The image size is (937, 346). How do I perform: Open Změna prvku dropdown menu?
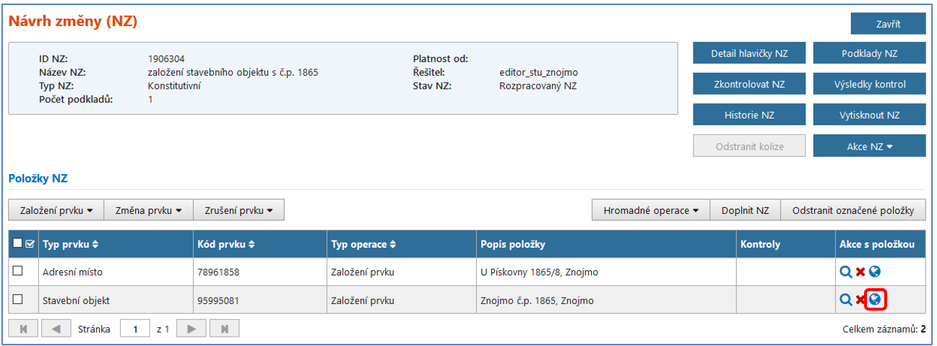(x=148, y=211)
